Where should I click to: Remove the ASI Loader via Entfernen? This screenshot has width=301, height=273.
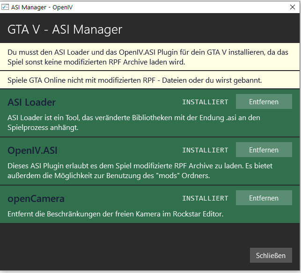pos(264,102)
